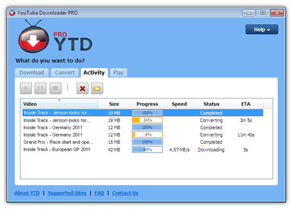Viewport: 292px width, 209px height.
Task: Click the Pause toolbar icon
Action: coord(41,88)
